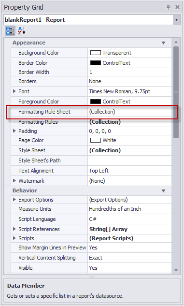Select the Script Language value C#
The height and width of the screenshot is (306, 184).
(129, 219)
